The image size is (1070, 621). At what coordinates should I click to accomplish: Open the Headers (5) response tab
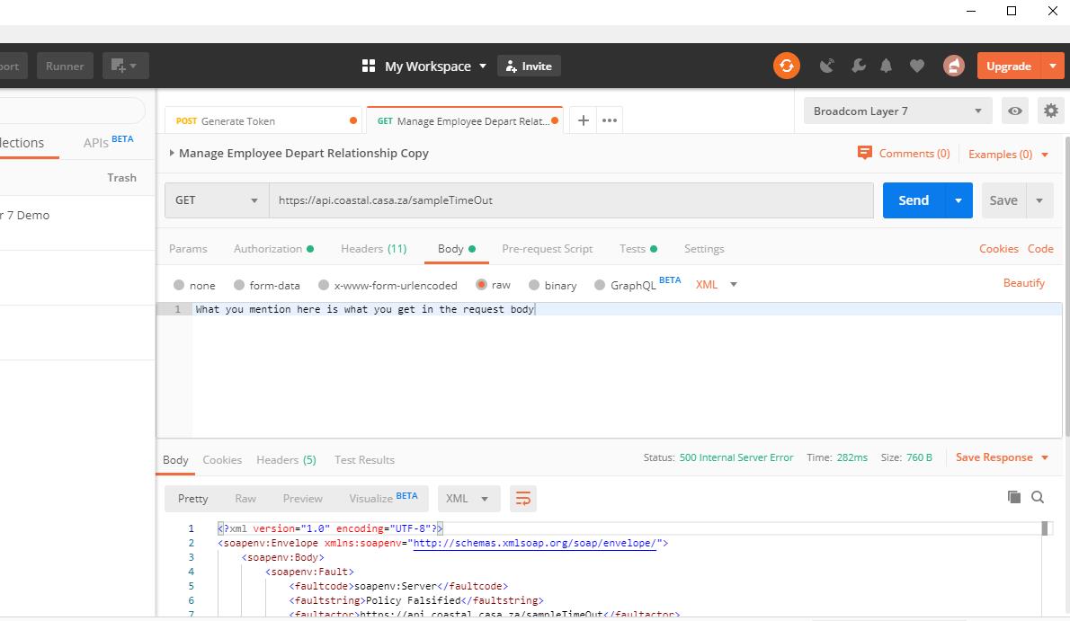tap(286, 459)
